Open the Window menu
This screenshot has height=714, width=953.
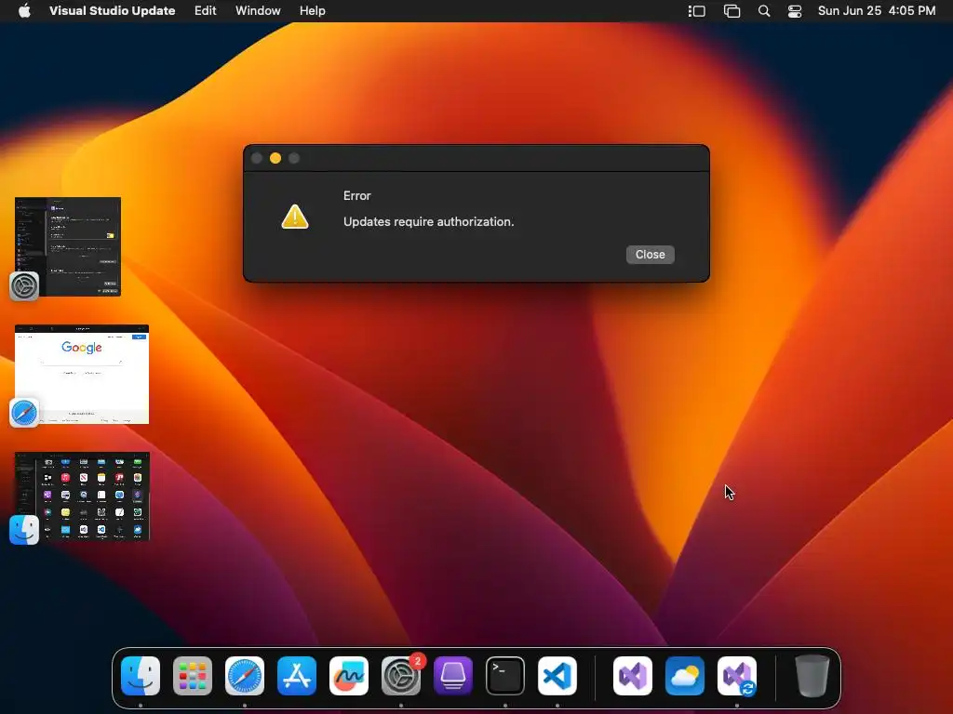(258, 10)
